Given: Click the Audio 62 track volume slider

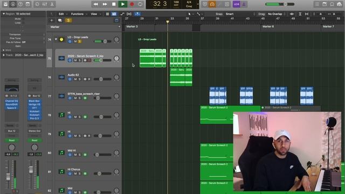Looking at the screenshot, I should (x=102, y=79).
